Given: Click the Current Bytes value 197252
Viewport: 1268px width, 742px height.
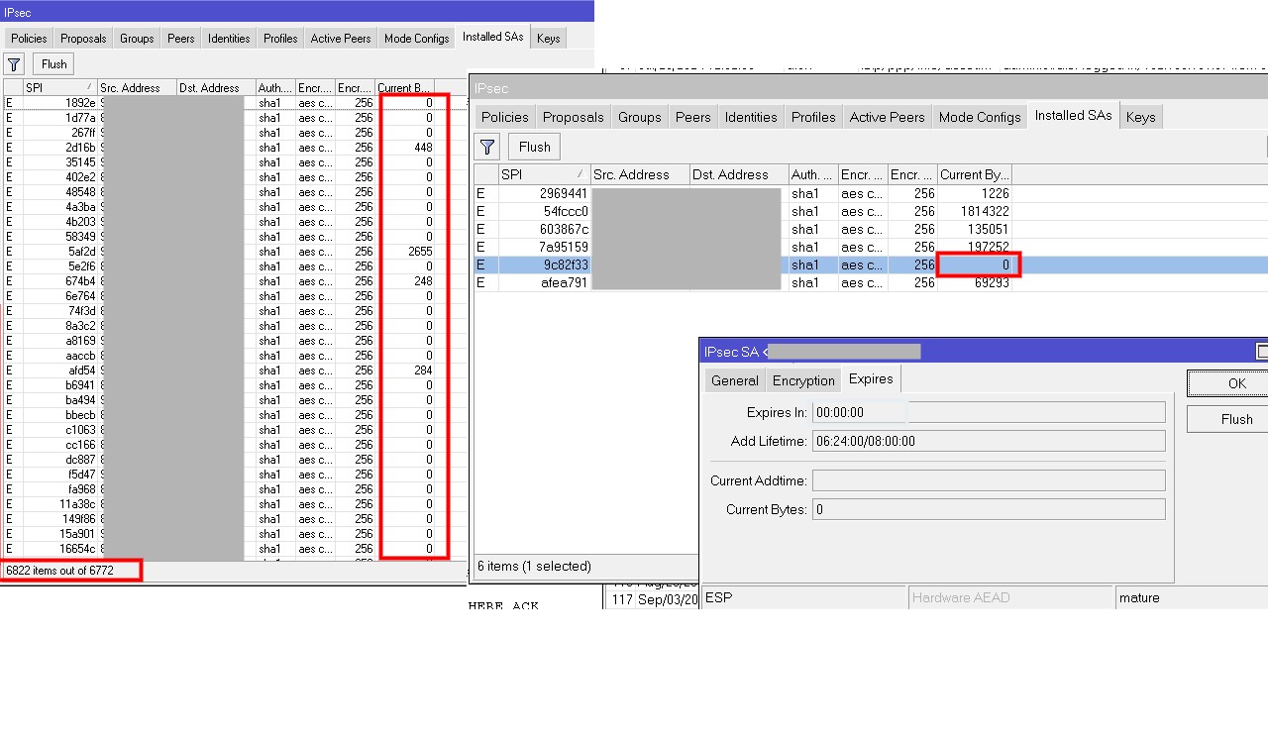Looking at the screenshot, I should [x=987, y=247].
